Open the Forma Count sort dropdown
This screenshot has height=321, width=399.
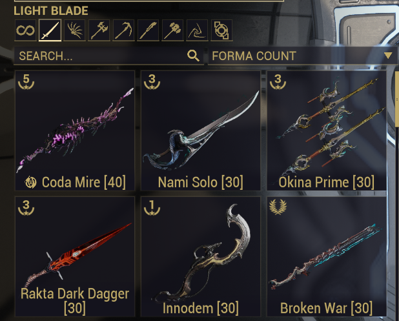pos(303,56)
